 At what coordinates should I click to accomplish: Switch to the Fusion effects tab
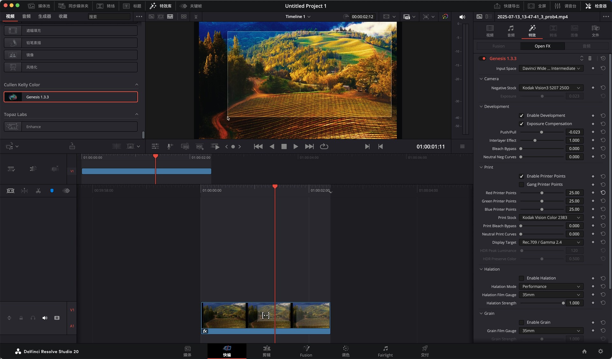pos(498,46)
